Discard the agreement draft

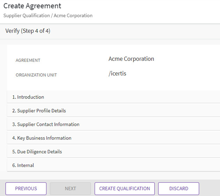[x=178, y=189]
